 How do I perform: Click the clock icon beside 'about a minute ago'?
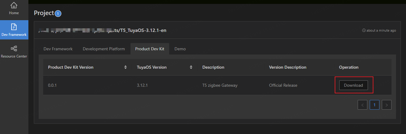(x=364, y=30)
